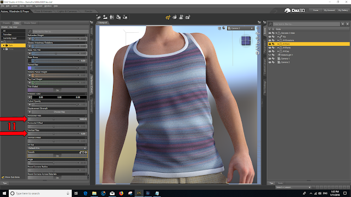Click the second figure icon in toolbar
The height and width of the screenshot is (197, 351).
(105, 17)
